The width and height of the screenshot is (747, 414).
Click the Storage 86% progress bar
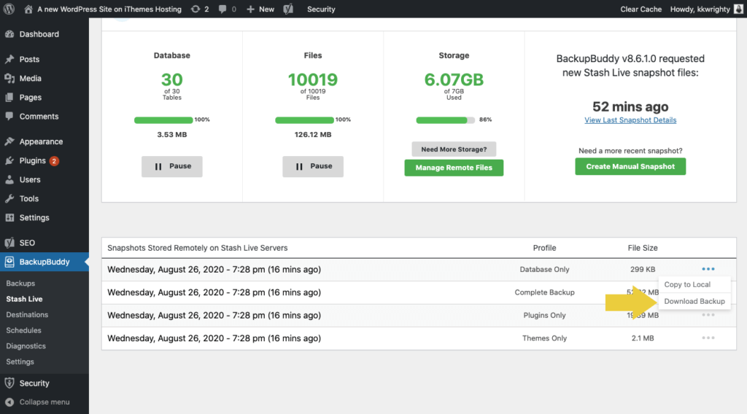coord(446,120)
